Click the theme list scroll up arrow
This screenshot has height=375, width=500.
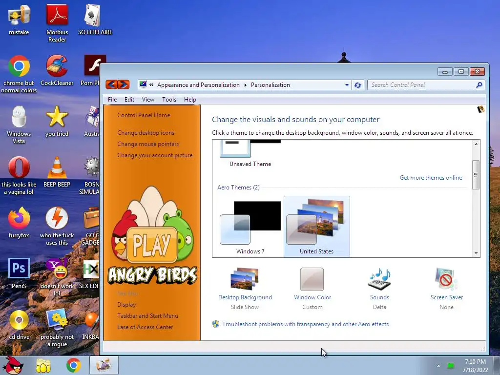click(476, 144)
